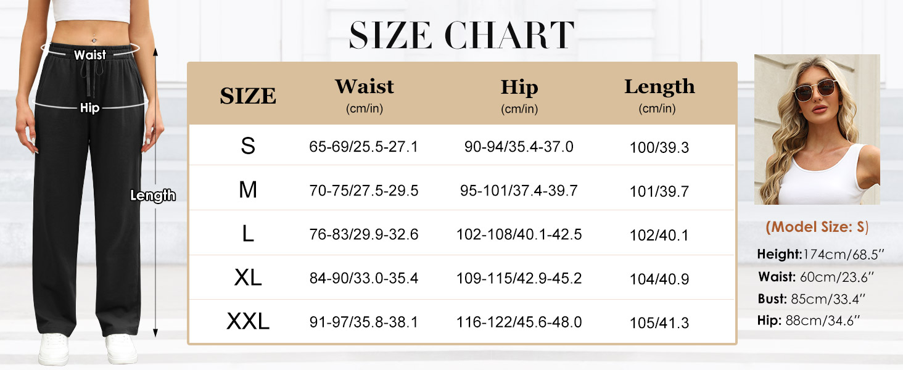This screenshot has width=903, height=370.
Task: Click the Length label beside the pants
Action: (153, 195)
